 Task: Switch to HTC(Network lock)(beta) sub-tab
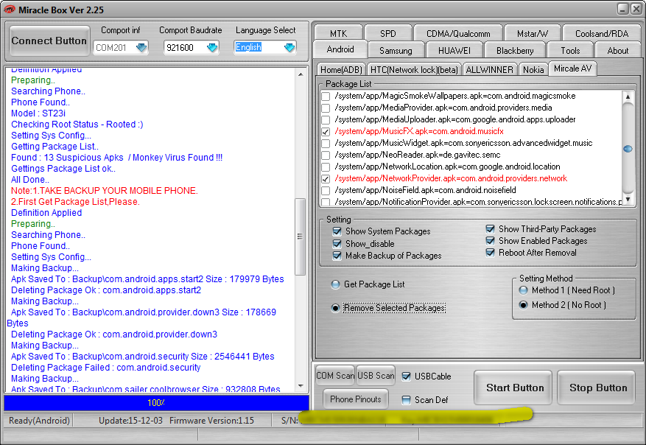click(414, 70)
